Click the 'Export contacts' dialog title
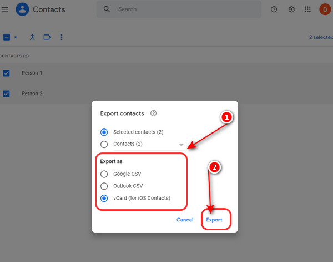 pyautogui.click(x=122, y=113)
